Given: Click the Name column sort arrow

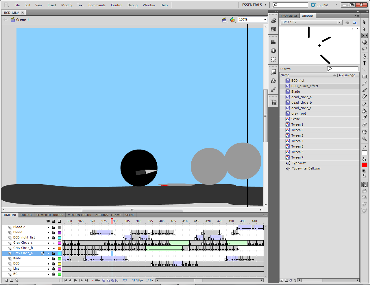Looking at the screenshot, I should pos(335,75).
